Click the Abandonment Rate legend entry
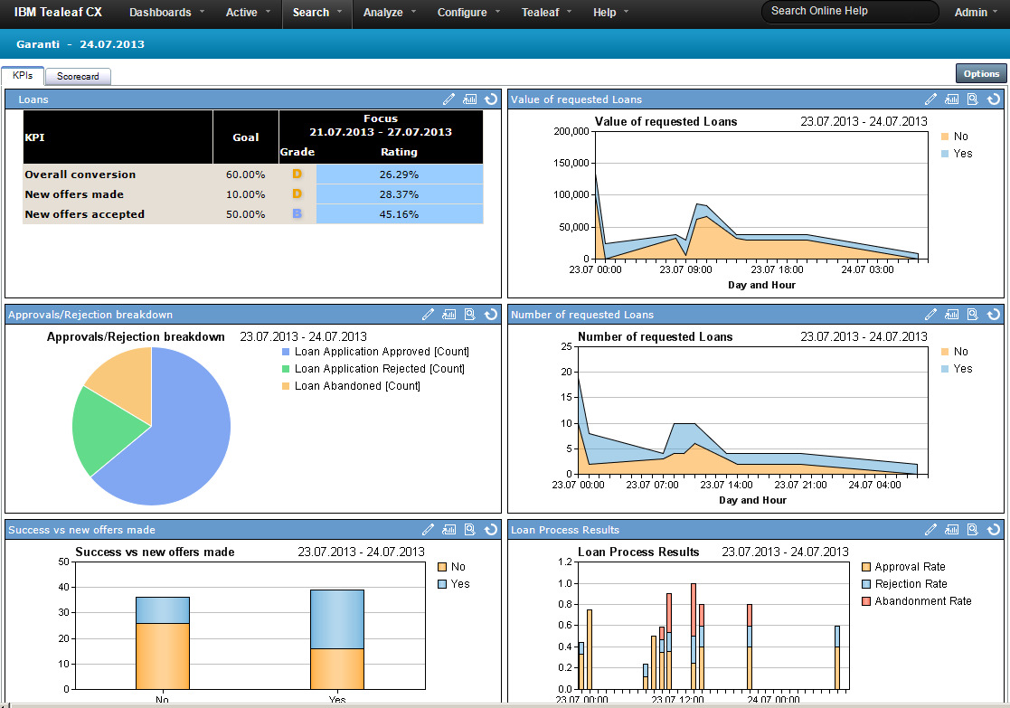1010x708 pixels. [917, 601]
